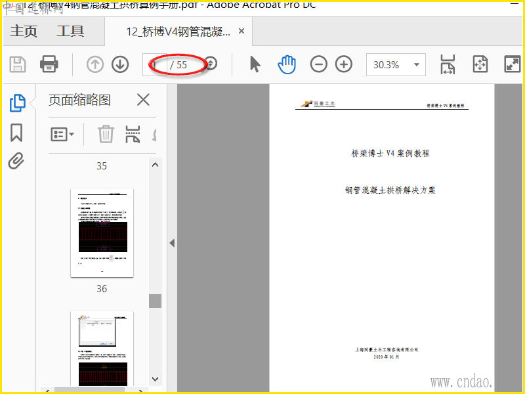Click the page label 36
This screenshot has height=394, width=525.
pos(102,288)
